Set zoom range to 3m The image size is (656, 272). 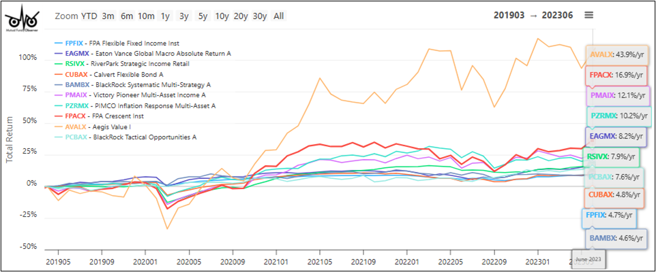coord(108,16)
